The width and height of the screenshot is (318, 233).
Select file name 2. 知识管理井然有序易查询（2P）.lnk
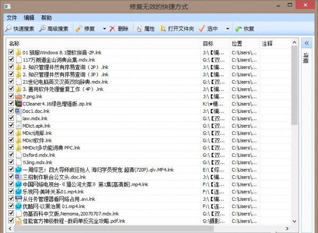pyautogui.click(x=66, y=67)
